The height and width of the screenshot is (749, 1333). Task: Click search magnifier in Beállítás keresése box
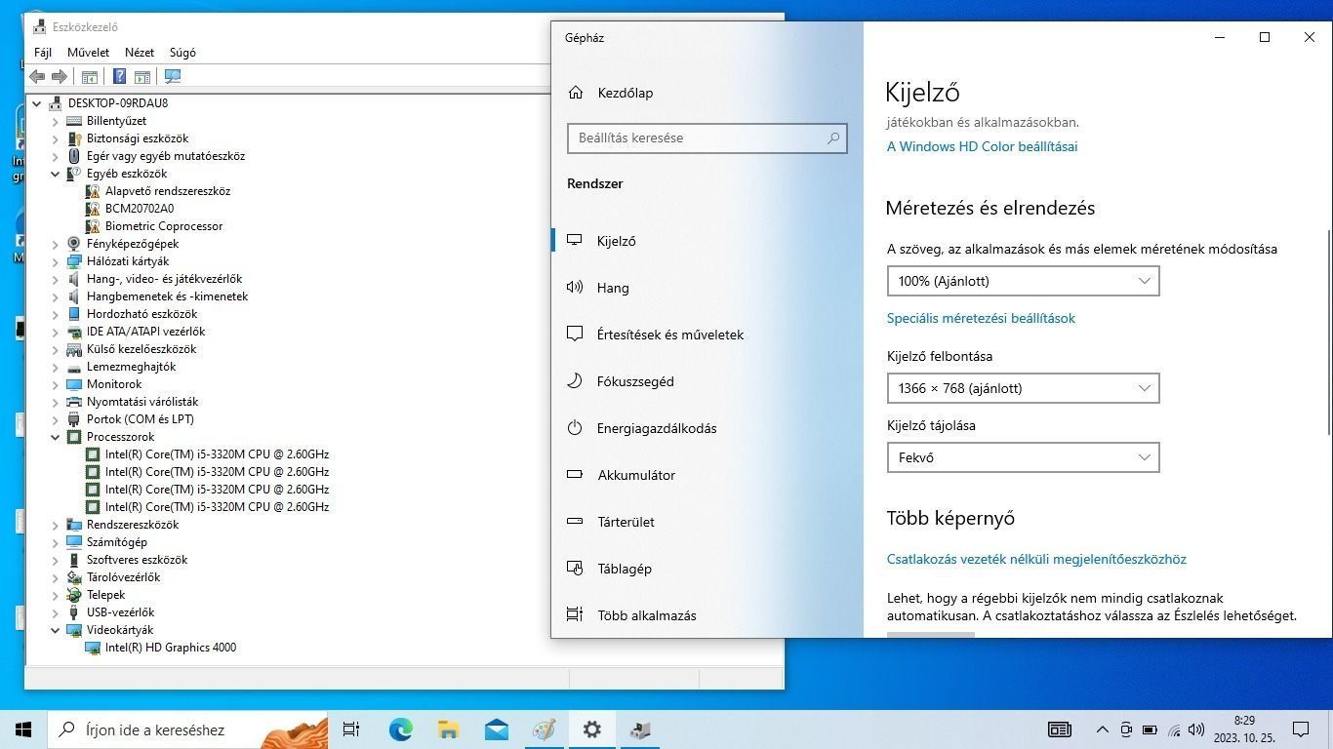click(833, 138)
